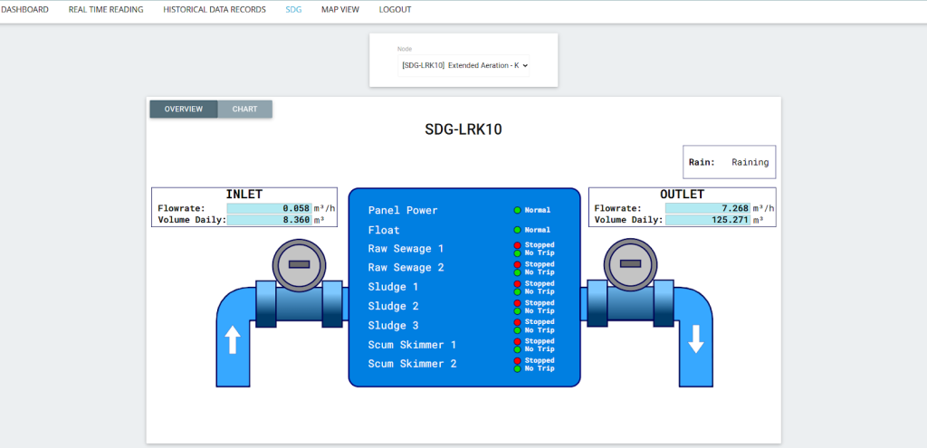Click the red Sludge 2 Stopped indicator

(517, 302)
